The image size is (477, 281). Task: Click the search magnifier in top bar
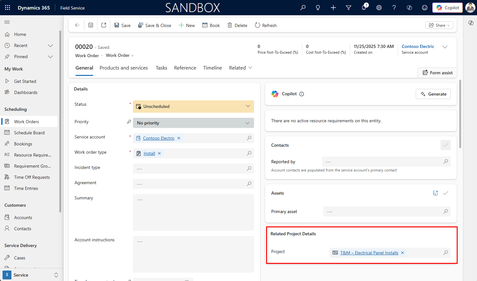click(x=303, y=8)
